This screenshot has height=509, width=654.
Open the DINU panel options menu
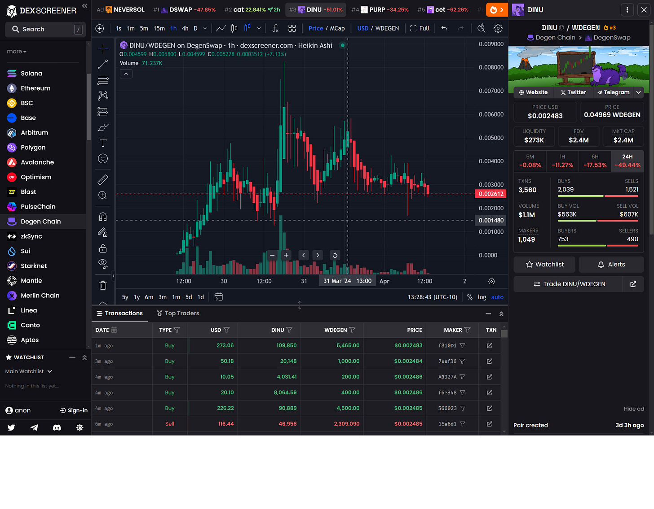point(627,9)
